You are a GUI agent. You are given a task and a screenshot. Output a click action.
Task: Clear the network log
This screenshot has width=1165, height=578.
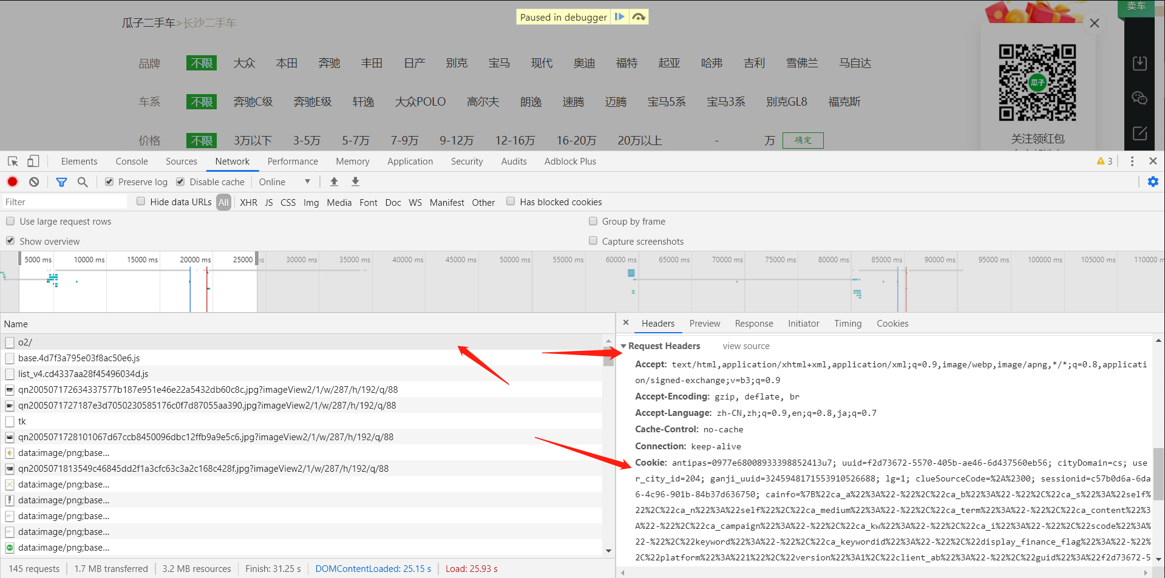coord(34,182)
